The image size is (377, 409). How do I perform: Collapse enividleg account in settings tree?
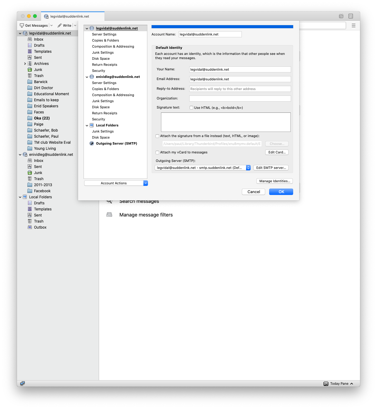pos(87,77)
